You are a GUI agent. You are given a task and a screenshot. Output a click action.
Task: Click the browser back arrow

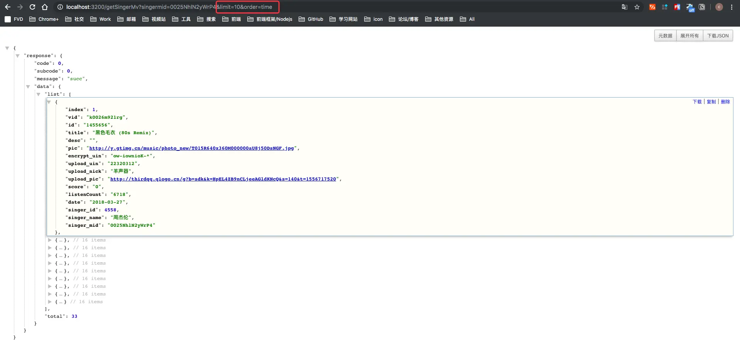coord(8,7)
